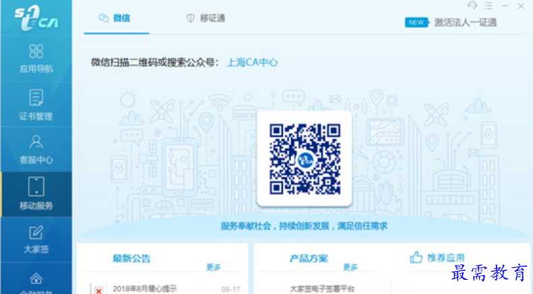This screenshot has height=294, width=533.
Task: Close the window
Action: point(521,6)
